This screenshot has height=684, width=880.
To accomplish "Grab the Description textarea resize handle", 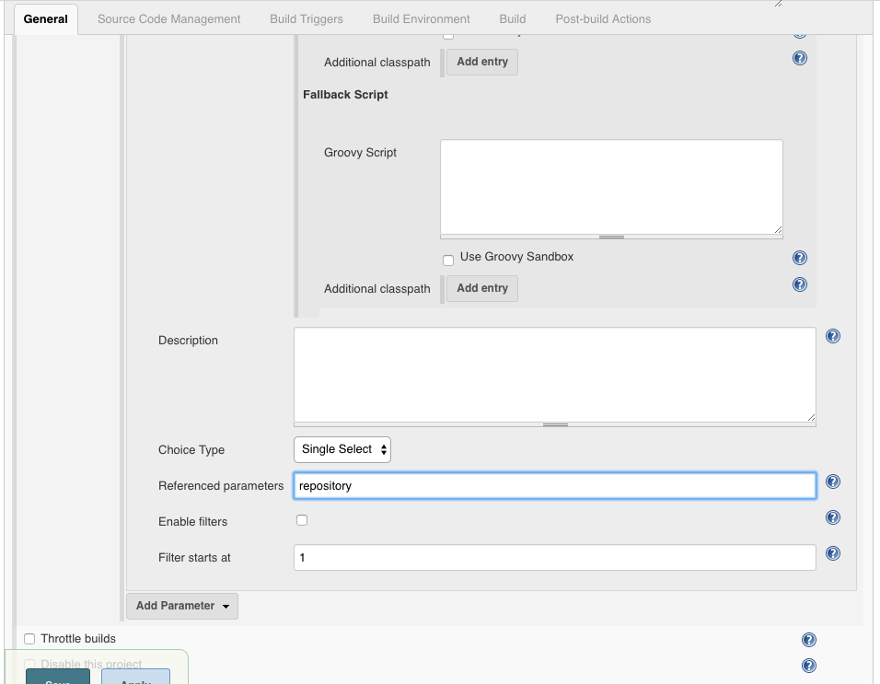I will tap(555, 424).
